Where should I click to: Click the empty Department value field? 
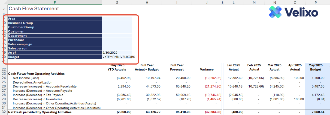coord(117,36)
